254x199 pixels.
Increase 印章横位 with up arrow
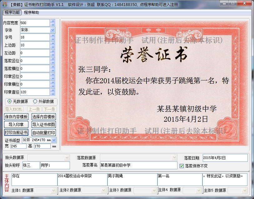pos(53,82)
